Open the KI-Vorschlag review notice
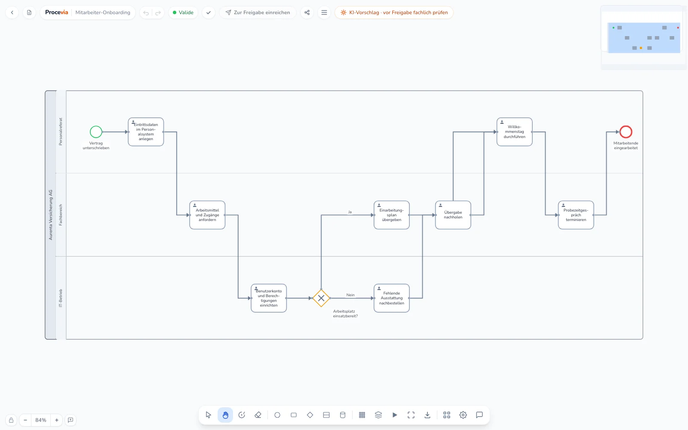688x430 pixels. point(394,12)
